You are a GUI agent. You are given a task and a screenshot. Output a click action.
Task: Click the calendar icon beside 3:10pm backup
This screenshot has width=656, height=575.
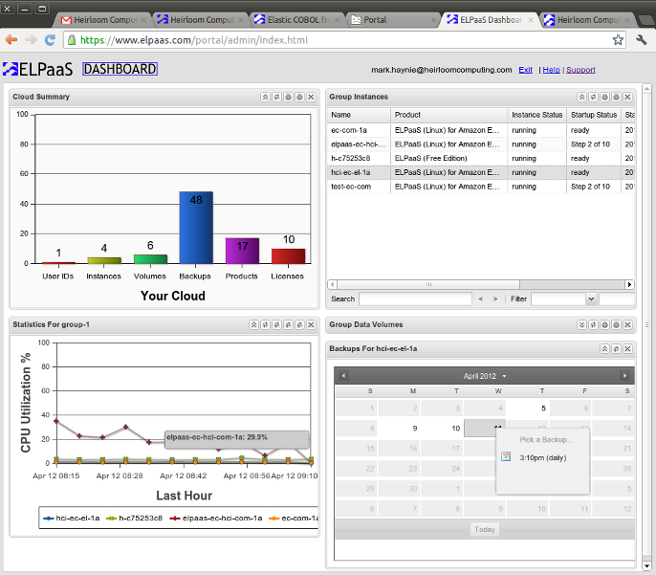coord(506,456)
